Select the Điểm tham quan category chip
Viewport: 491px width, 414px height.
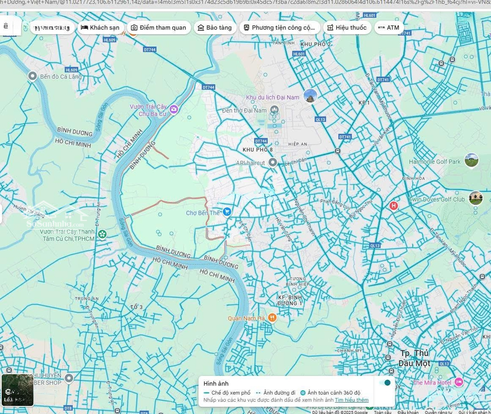[x=158, y=27]
